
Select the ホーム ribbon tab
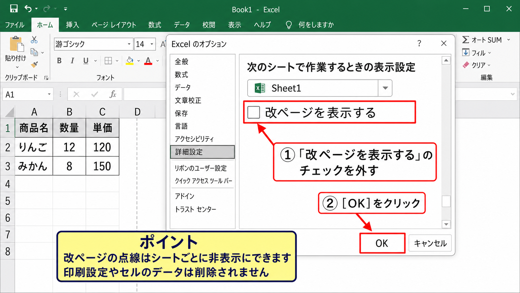pos(45,25)
